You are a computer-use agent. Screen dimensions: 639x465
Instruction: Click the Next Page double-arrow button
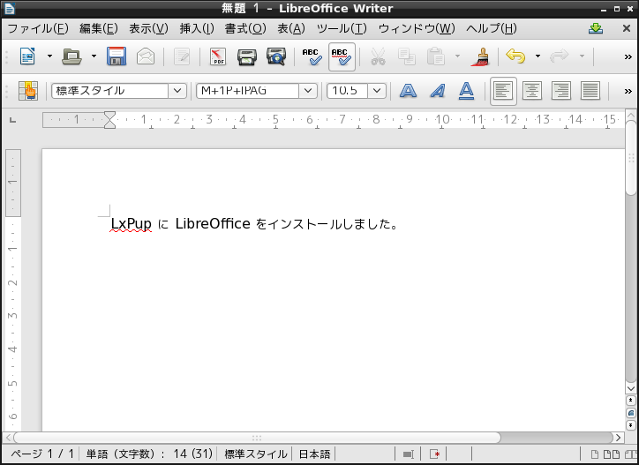(631, 425)
